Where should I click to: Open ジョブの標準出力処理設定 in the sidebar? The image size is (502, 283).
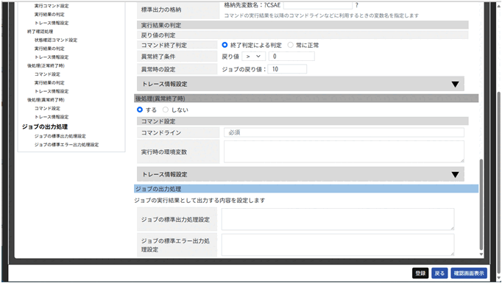point(60,136)
